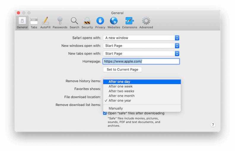Choose After one year option
Image resolution: width=235 pixels, height=151 pixels.
142,101
